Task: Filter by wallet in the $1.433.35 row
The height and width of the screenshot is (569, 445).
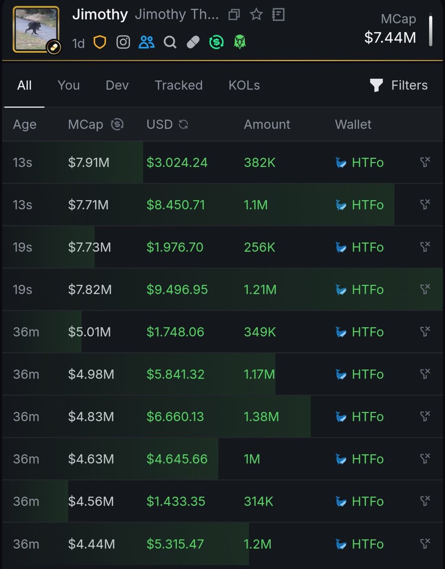Action: click(425, 501)
